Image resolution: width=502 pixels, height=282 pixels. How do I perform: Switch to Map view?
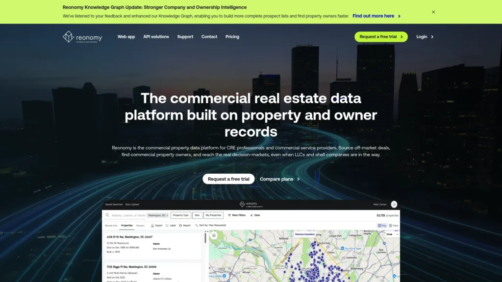pos(382,226)
